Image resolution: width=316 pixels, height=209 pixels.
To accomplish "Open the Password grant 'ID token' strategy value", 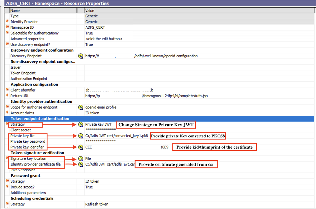I will (x=92, y=181).
